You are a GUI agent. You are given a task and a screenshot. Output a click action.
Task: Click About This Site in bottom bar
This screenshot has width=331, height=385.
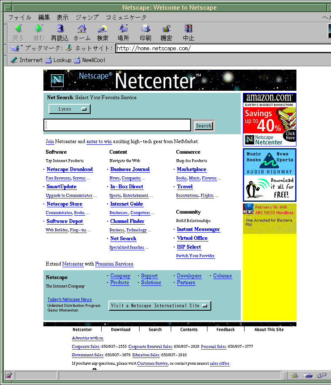[x=269, y=330]
